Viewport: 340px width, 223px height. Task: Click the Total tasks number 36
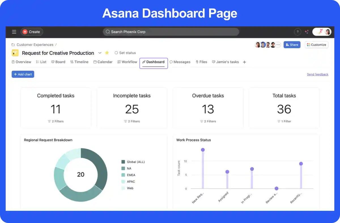284,109
